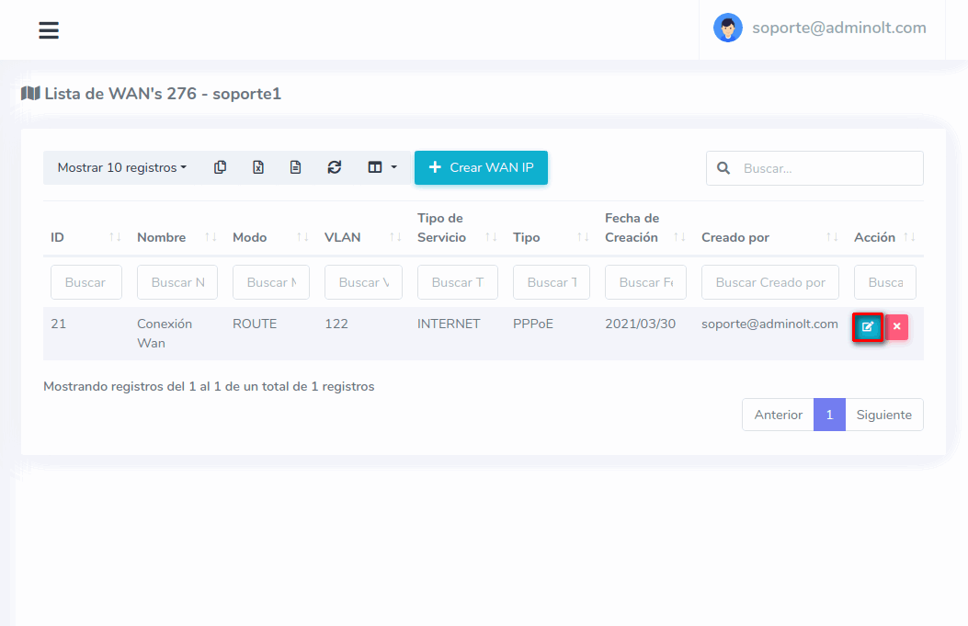Go to Siguiente page
The width and height of the screenshot is (968, 626).
(x=883, y=415)
